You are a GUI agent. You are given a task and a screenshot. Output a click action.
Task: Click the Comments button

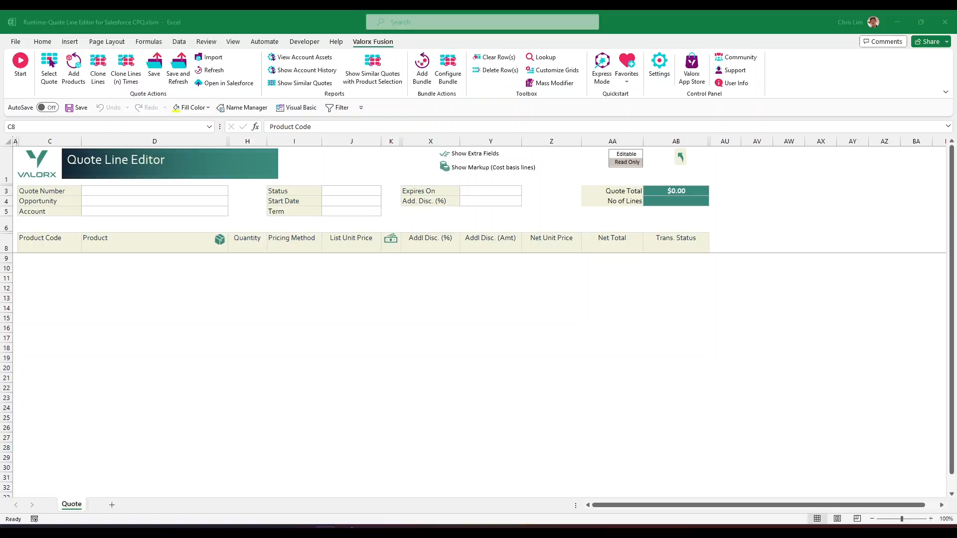[x=882, y=41]
